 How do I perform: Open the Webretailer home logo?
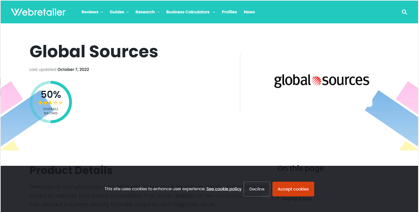pos(38,12)
